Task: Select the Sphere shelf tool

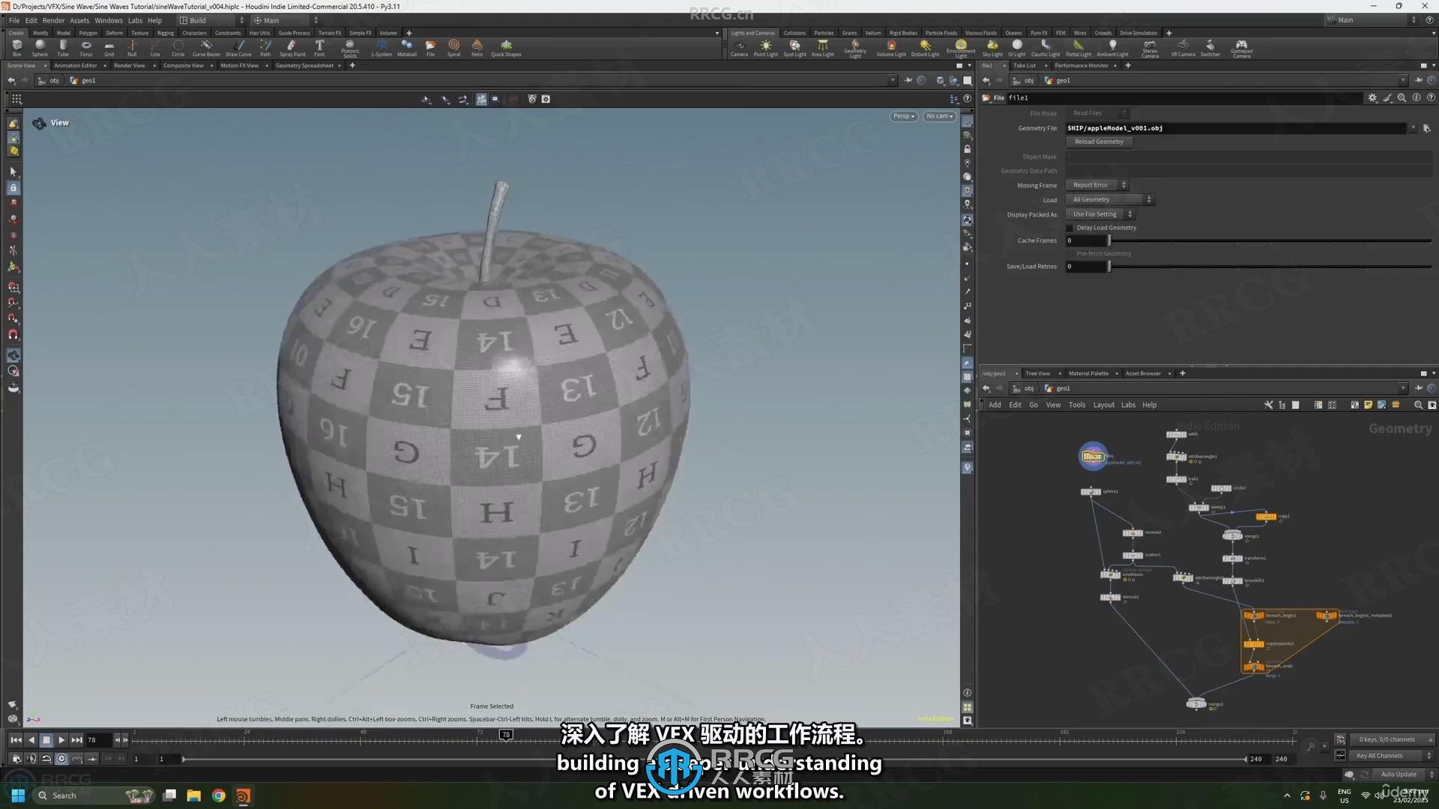Action: [x=40, y=48]
